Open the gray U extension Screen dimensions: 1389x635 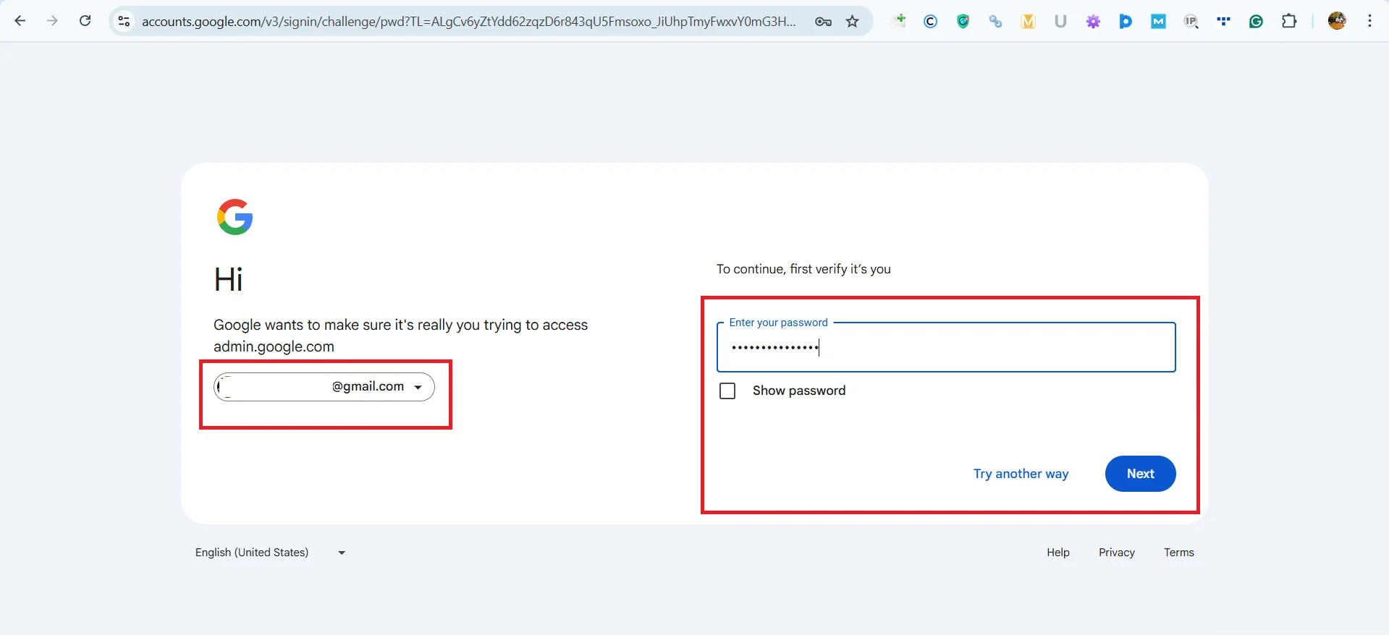click(x=1060, y=22)
